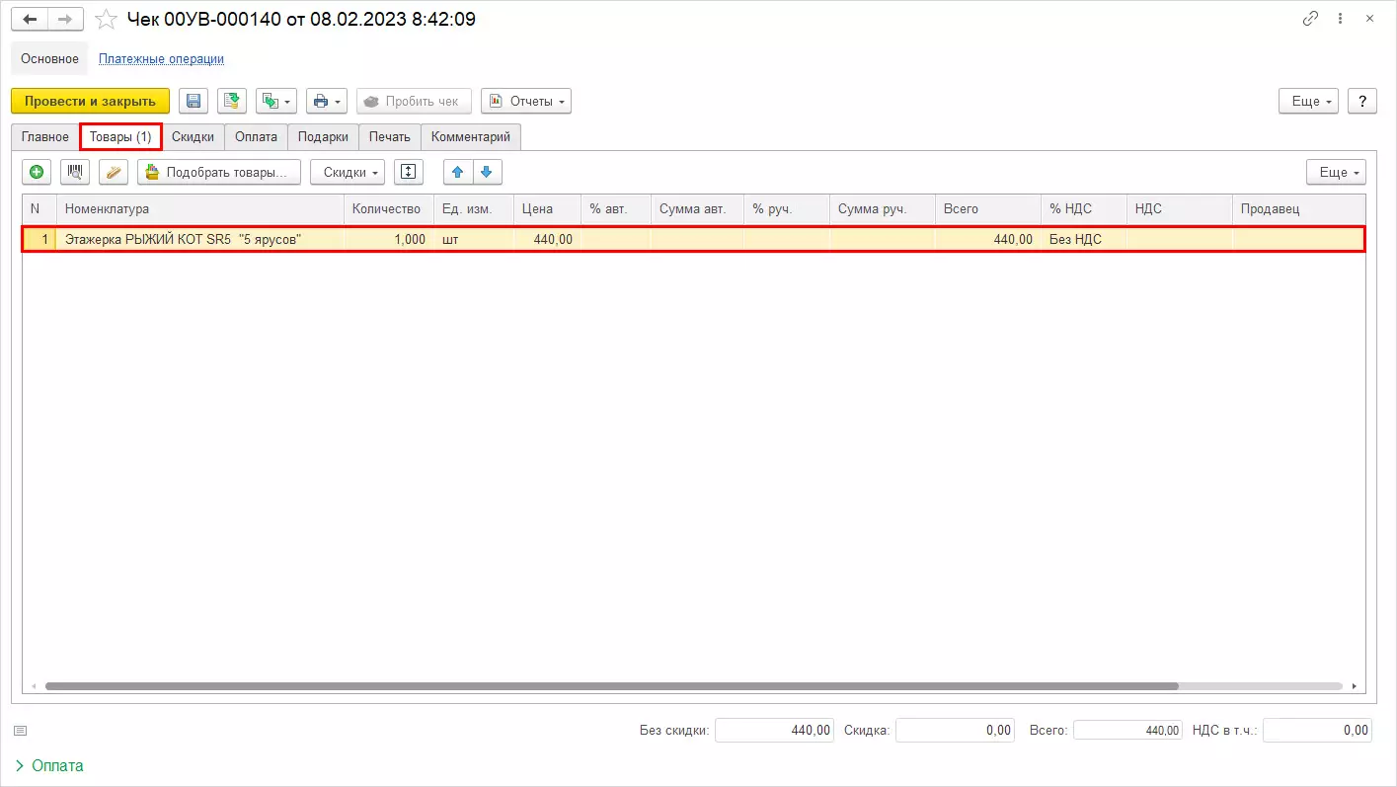Click the scrollbar's left arrow
This screenshot has width=1397, height=787.
point(34,685)
